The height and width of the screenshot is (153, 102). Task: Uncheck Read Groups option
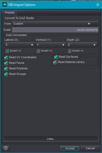6,74
